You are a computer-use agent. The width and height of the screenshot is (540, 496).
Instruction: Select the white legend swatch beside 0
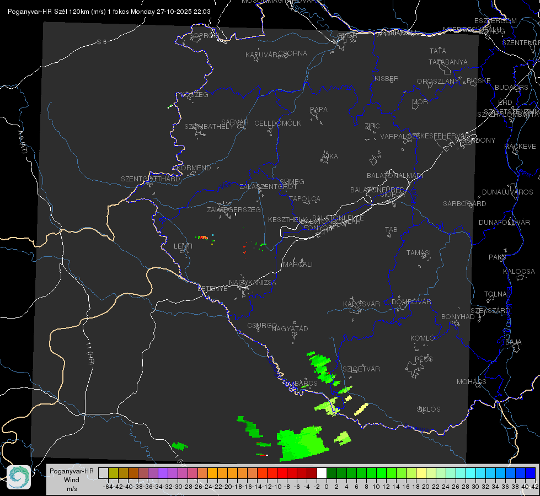pos(322,473)
